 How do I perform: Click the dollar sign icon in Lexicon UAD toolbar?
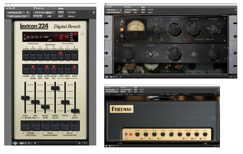click(80, 143)
